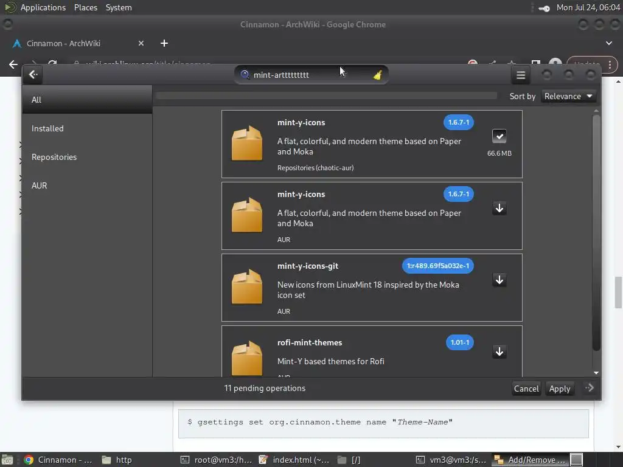The image size is (623, 467).
Task: Click the Repositories (chaotic-aur) label
Action: [316, 168]
